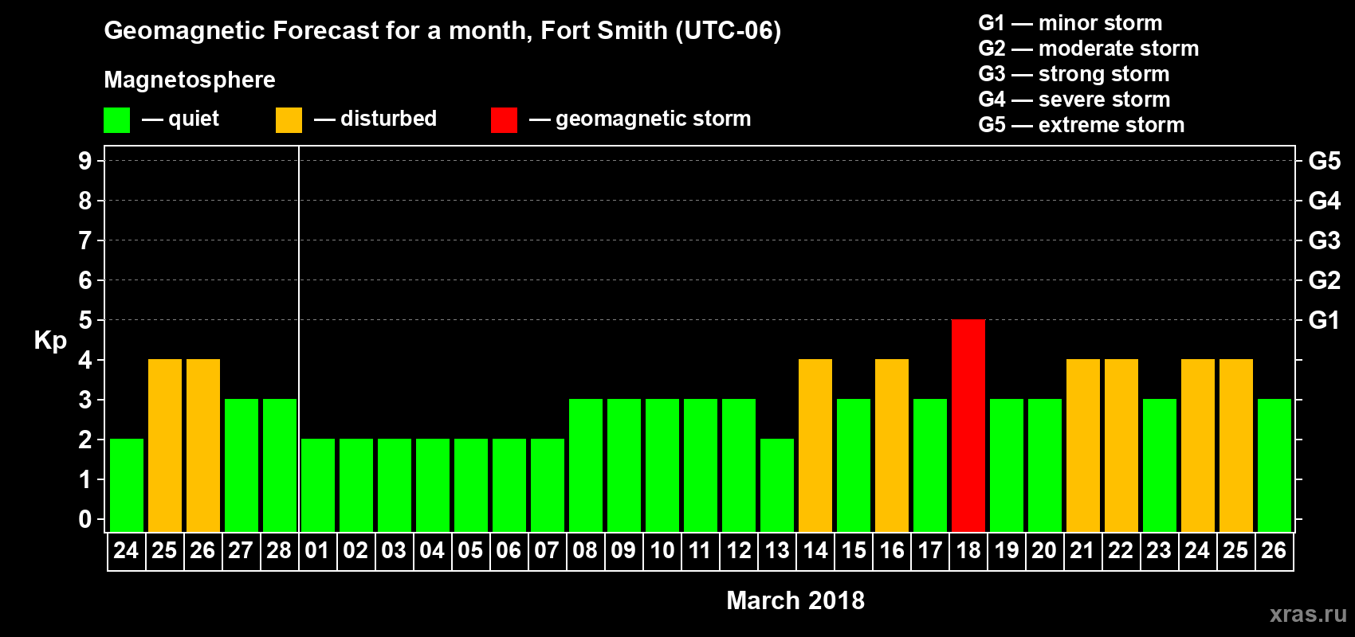Click the date cell 28 on the axis

click(x=280, y=551)
